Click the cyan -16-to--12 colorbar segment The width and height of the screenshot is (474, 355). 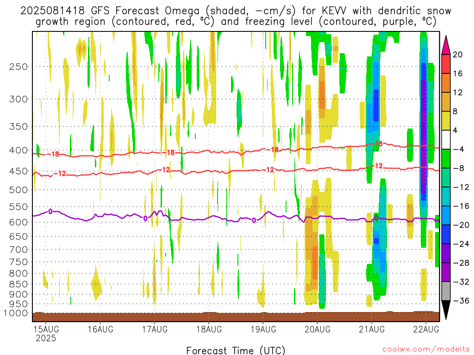446,196
